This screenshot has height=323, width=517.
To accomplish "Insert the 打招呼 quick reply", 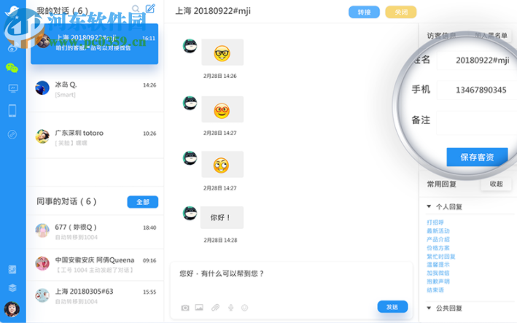I will [435, 222].
